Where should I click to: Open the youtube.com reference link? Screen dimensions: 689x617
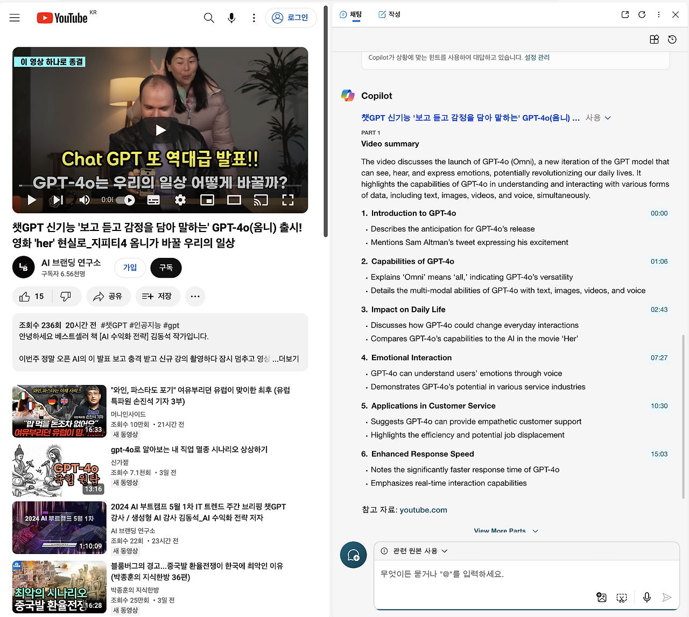(424, 510)
